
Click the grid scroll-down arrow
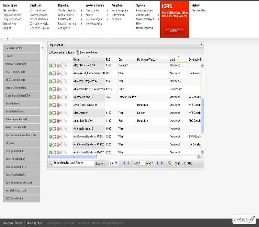tap(202, 152)
